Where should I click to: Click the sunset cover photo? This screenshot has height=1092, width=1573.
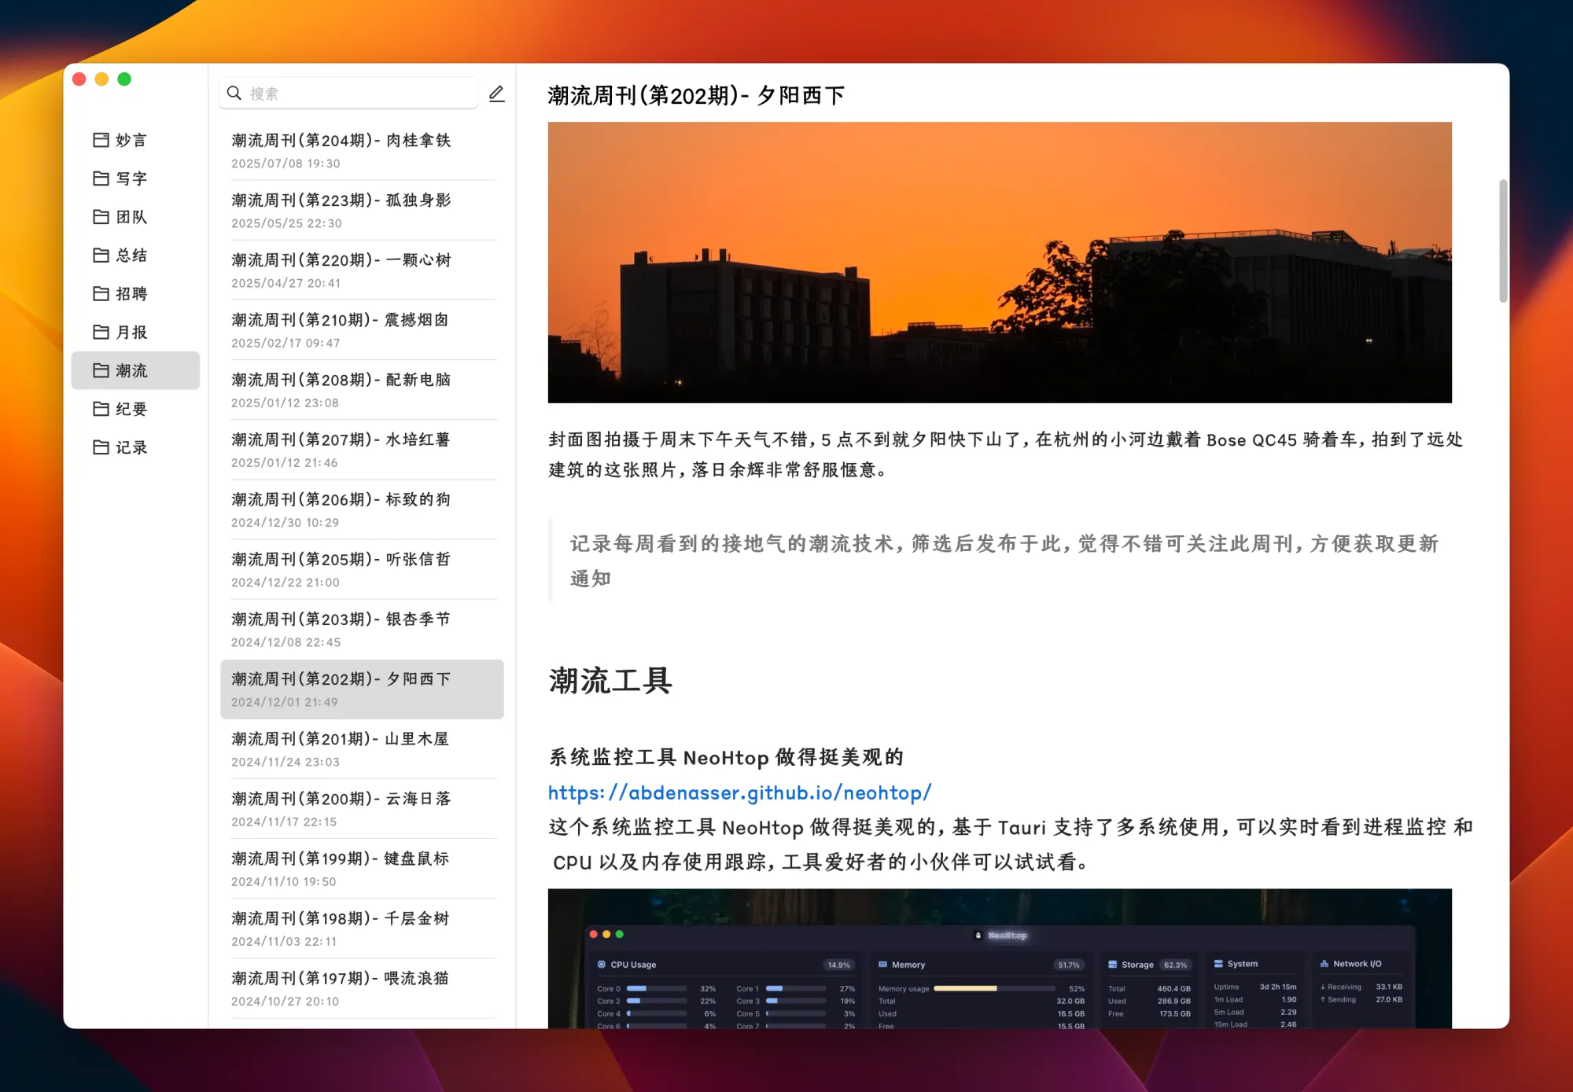coord(999,262)
